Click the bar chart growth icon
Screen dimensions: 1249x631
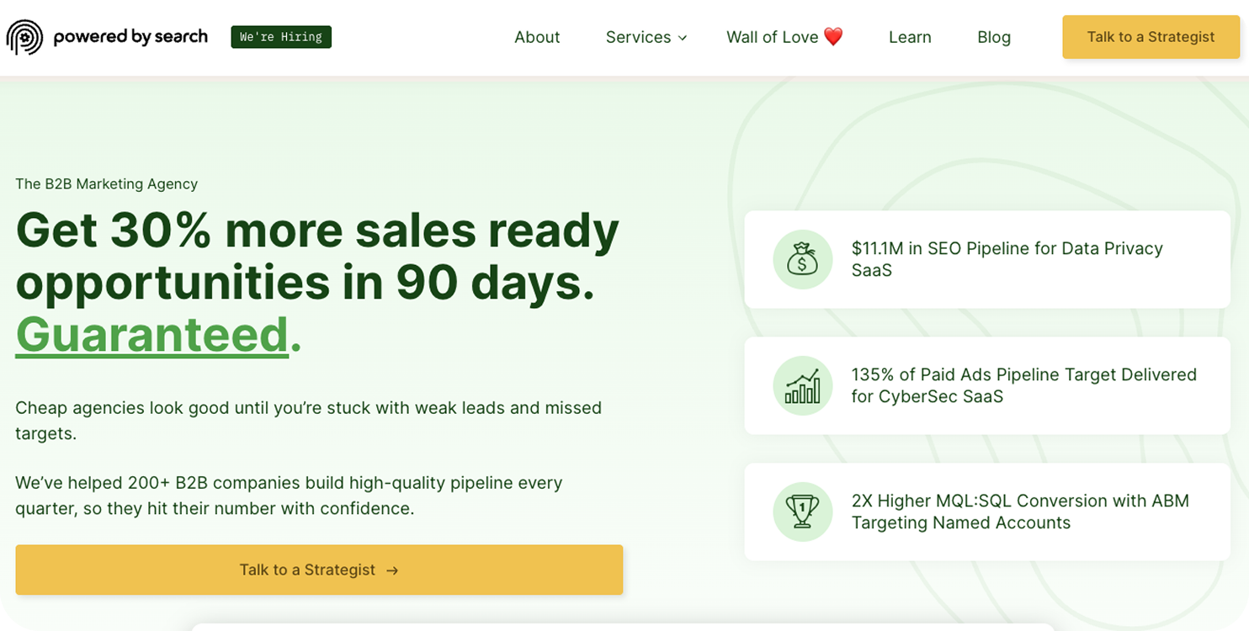802,386
